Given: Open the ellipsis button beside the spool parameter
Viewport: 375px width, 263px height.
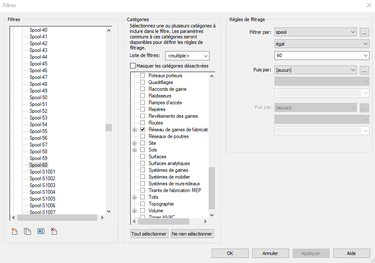Looking at the screenshot, I should pyautogui.click(x=364, y=32).
